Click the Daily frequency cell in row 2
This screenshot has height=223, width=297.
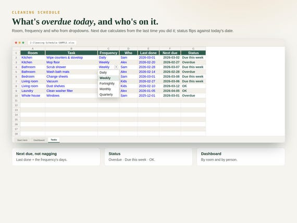[108, 58]
